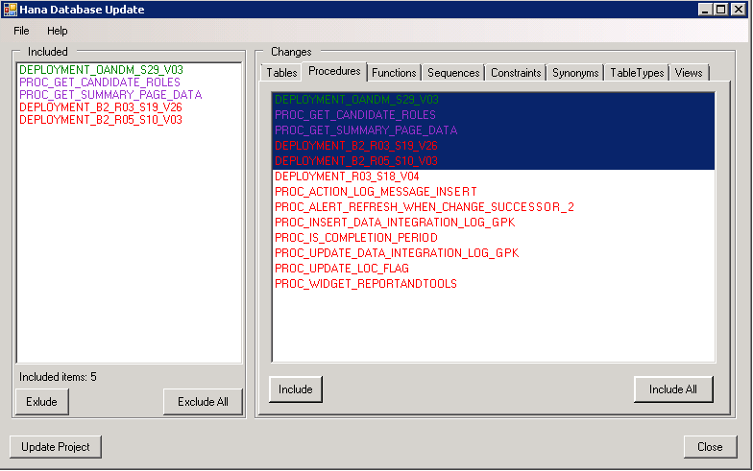Open the Synonyms tab
The height and width of the screenshot is (471, 753).
[575, 73]
